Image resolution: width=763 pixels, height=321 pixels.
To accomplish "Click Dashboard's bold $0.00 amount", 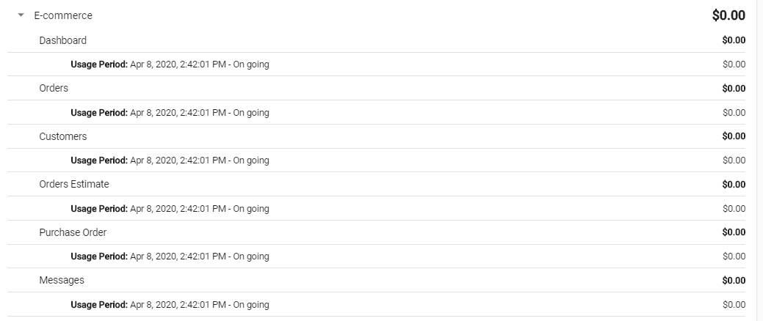I will coord(734,40).
